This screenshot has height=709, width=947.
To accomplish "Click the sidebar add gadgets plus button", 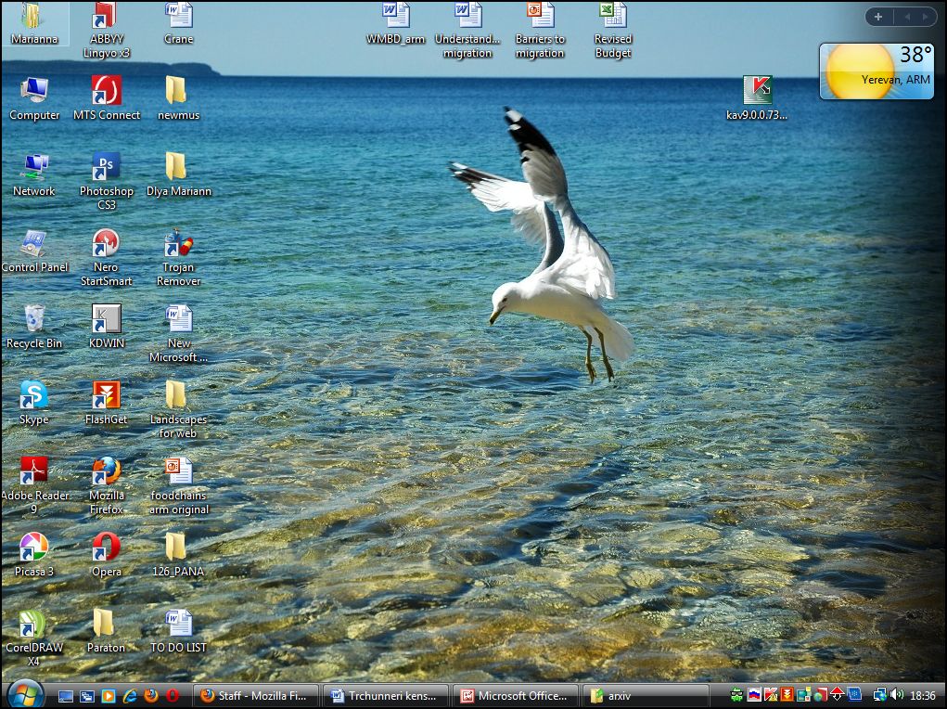I will (x=877, y=17).
